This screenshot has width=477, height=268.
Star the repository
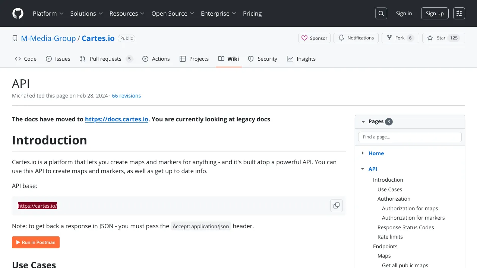click(x=443, y=38)
